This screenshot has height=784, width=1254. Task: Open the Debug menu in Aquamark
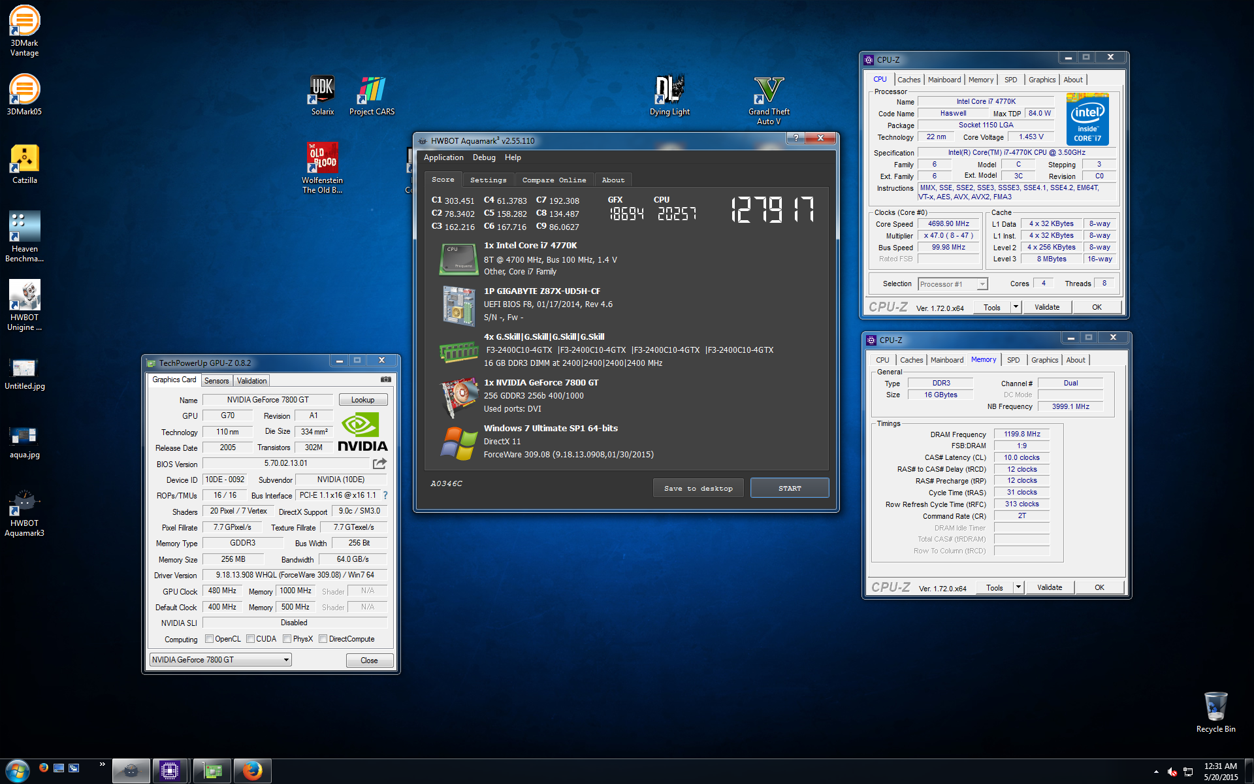484,157
